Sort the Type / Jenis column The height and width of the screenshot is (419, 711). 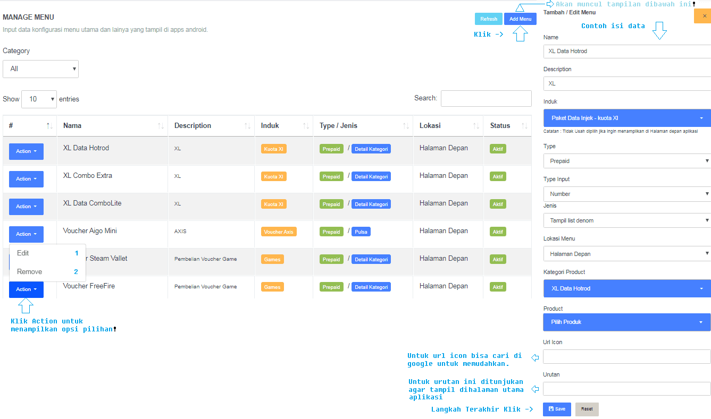coord(406,126)
